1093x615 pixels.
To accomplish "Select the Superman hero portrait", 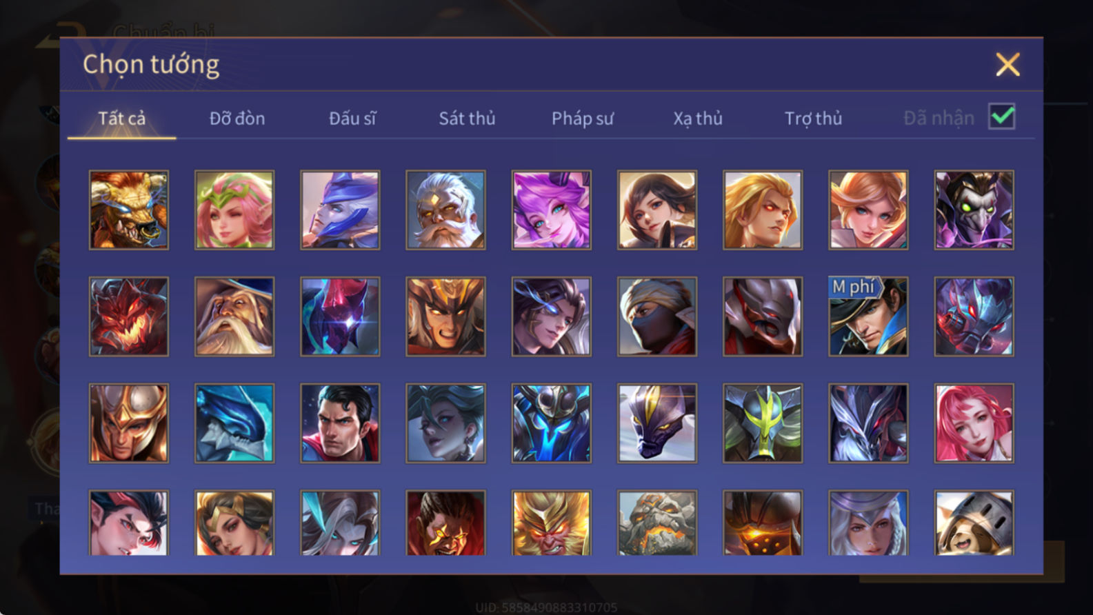I will tap(340, 423).
